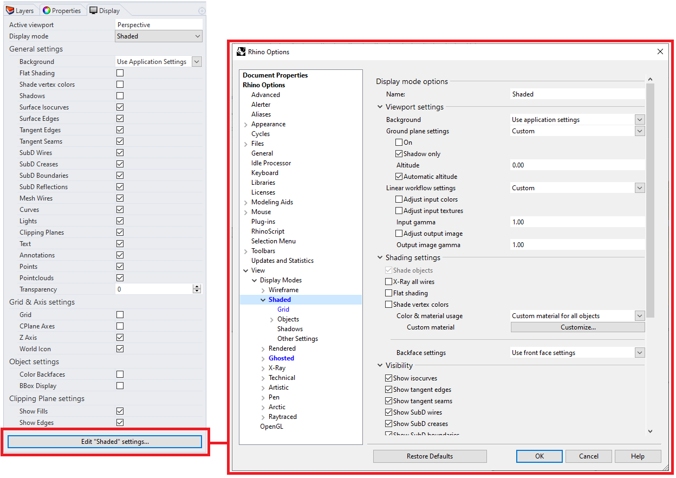Select Keyboard in the options tree
The image size is (676, 478).
point(265,173)
